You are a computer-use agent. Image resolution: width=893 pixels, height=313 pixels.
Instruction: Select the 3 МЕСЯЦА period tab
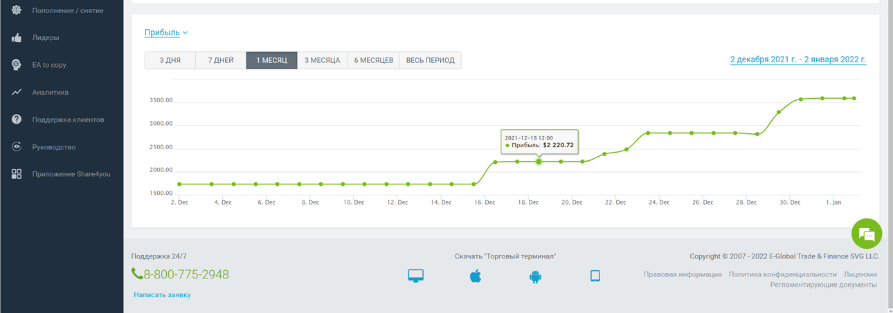tap(323, 60)
